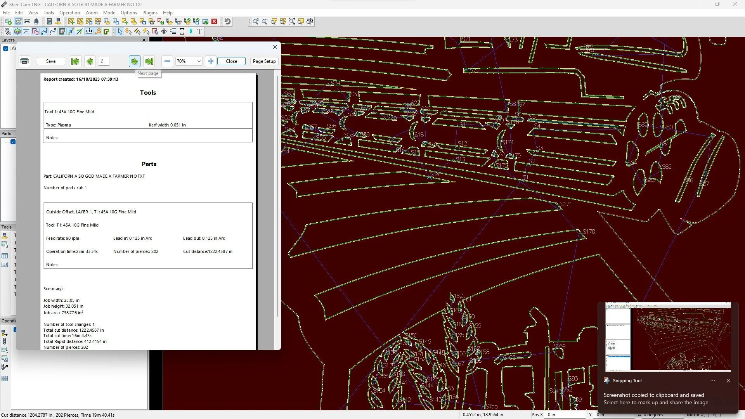Click the Undo toolbar icon

point(228,22)
